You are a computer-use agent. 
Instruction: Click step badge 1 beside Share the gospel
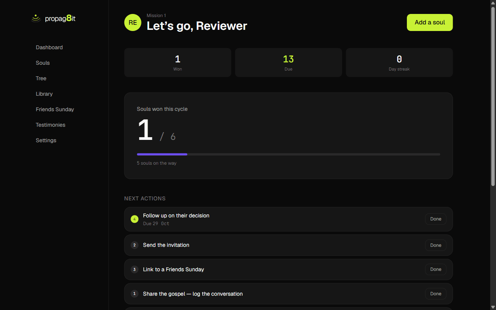tap(134, 294)
